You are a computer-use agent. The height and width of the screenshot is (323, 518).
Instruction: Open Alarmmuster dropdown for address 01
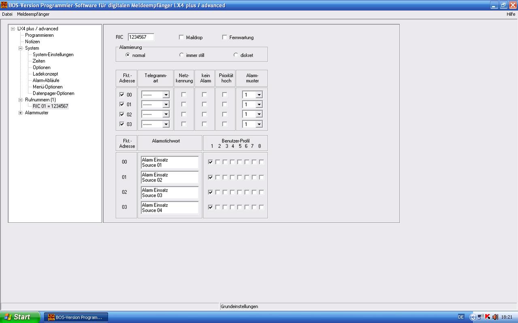pos(259,104)
